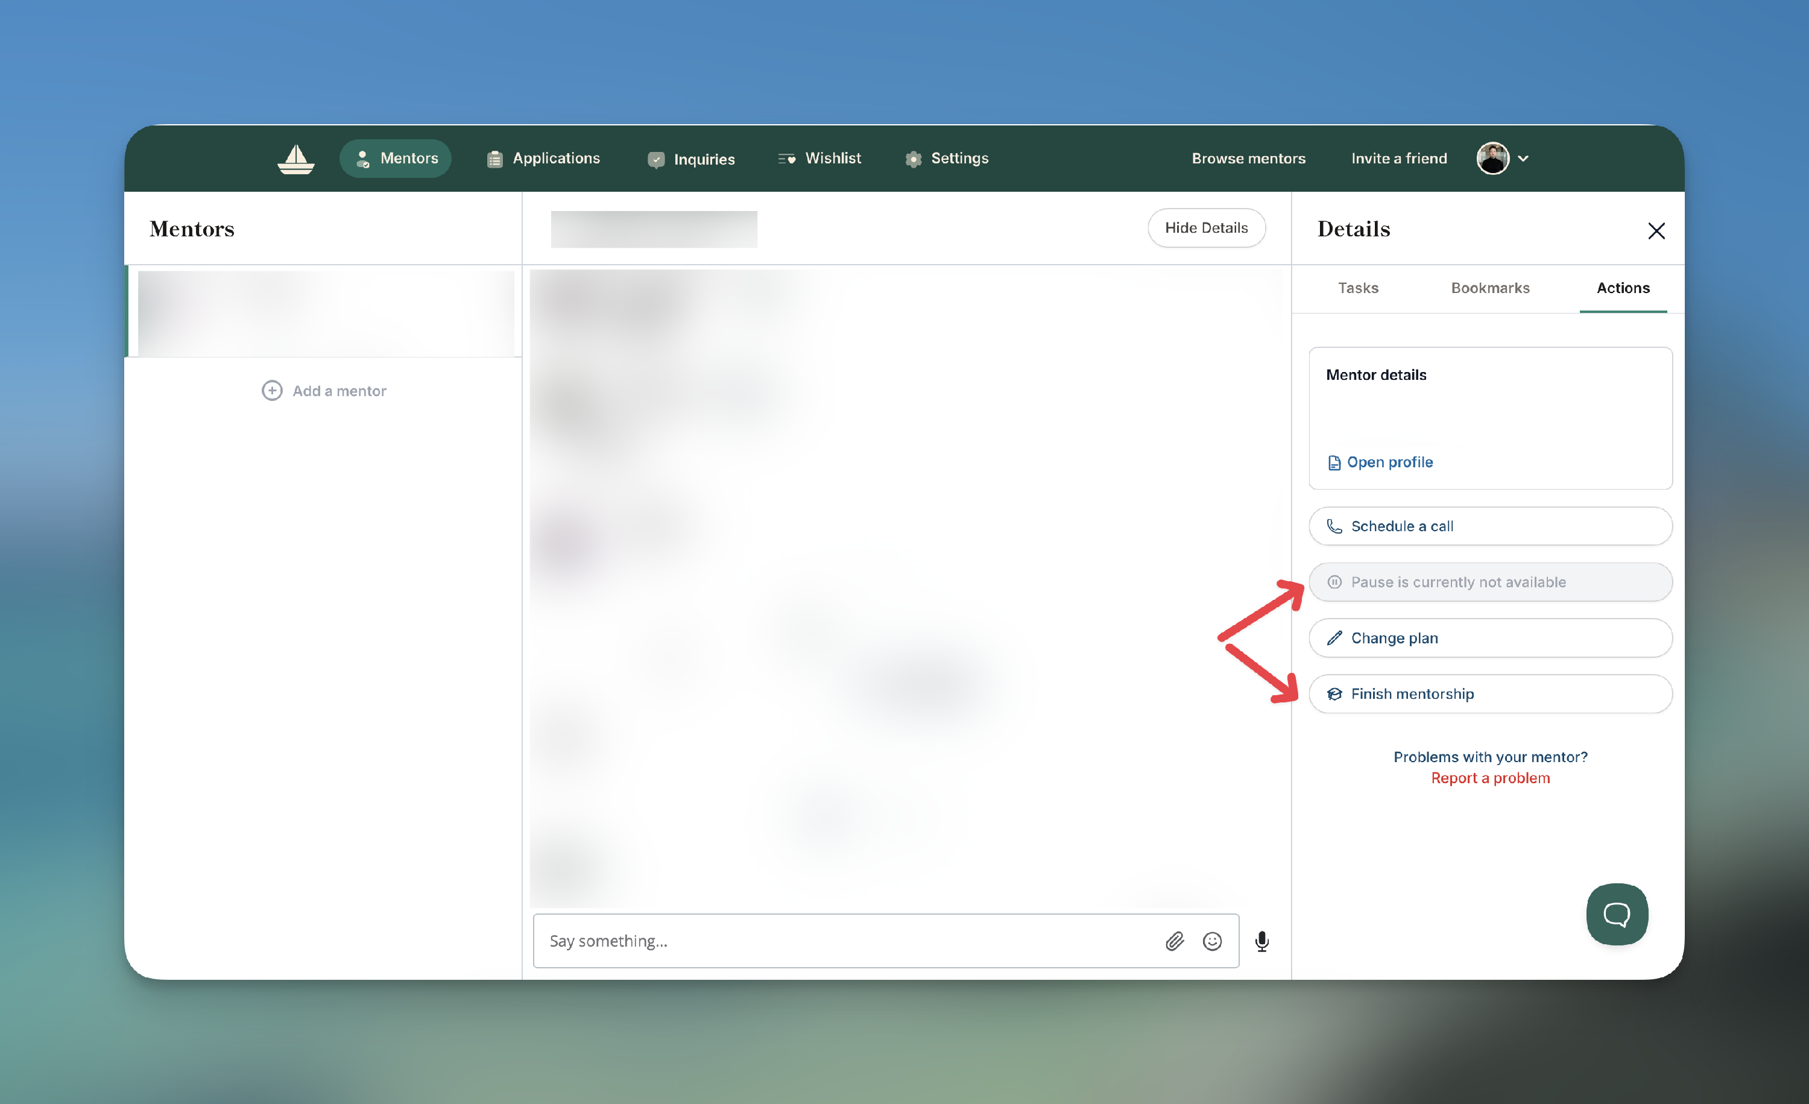Click the sailboat logo icon

point(296,159)
